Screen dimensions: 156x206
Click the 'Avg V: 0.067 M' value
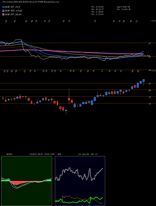123,7
